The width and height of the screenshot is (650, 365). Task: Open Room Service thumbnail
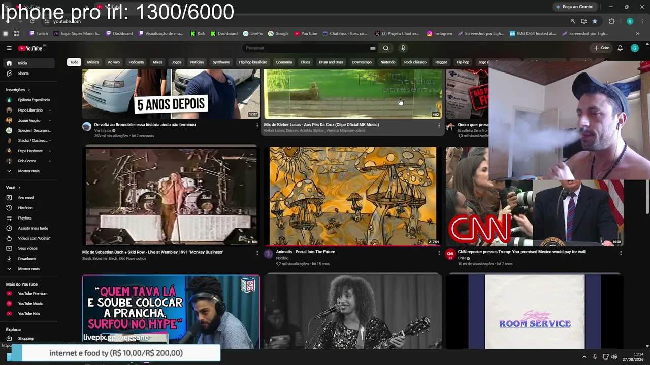pos(535,311)
